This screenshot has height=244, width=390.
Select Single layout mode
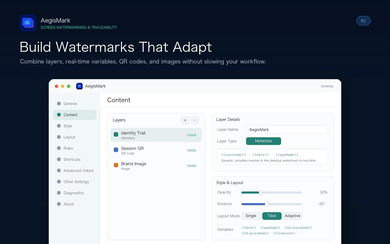coord(251,216)
